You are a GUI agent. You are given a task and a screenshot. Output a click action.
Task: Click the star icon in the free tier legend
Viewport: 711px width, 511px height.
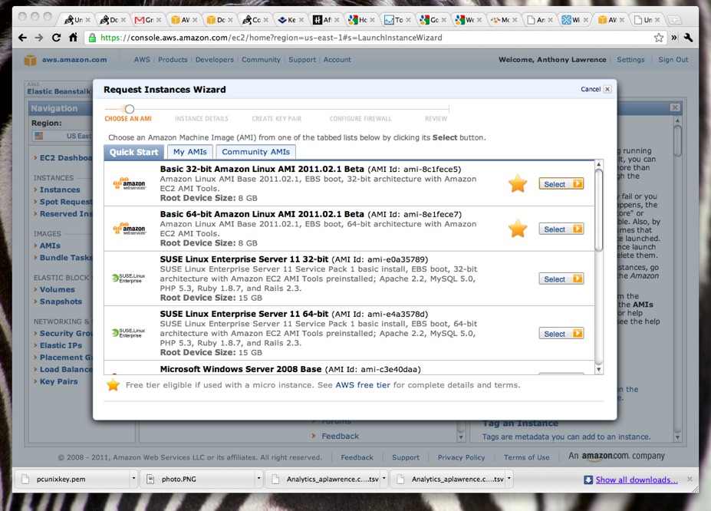click(x=113, y=385)
